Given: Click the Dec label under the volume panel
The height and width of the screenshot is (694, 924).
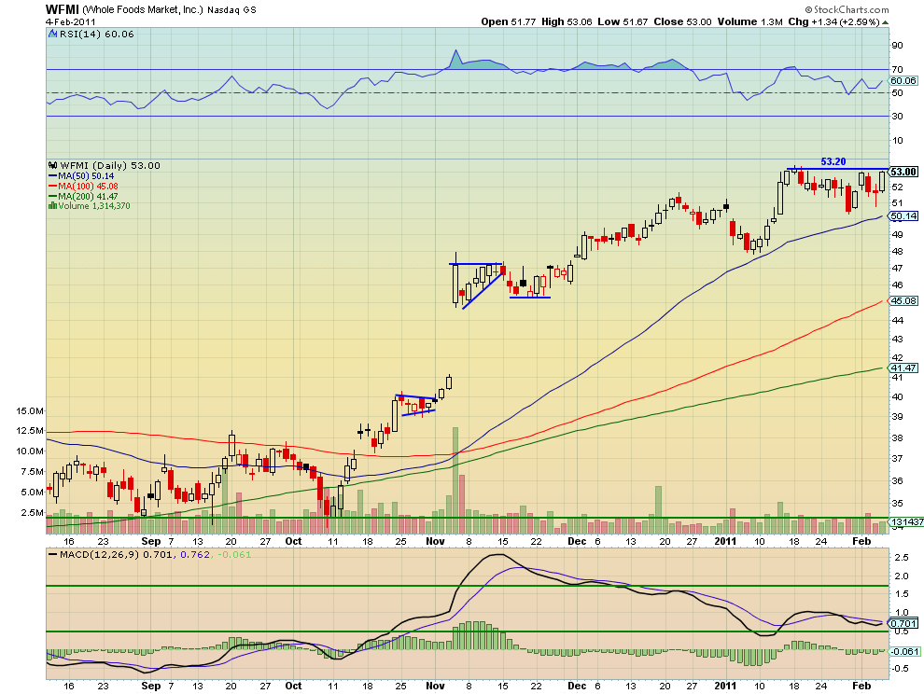Looking at the screenshot, I should 577,541.
